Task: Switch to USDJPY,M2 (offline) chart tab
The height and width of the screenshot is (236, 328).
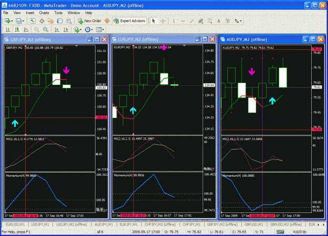Action: tap(71, 224)
